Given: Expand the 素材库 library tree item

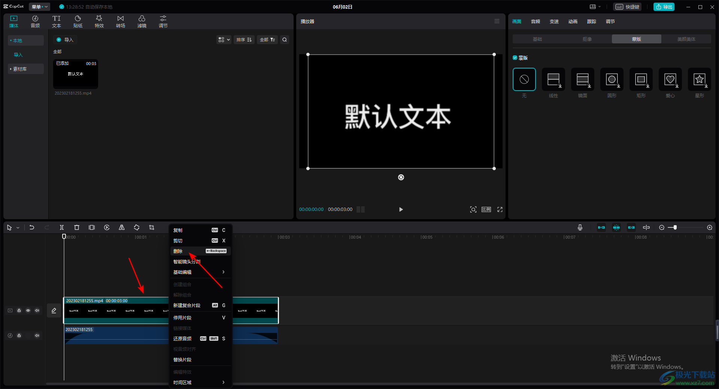Looking at the screenshot, I should [26, 69].
